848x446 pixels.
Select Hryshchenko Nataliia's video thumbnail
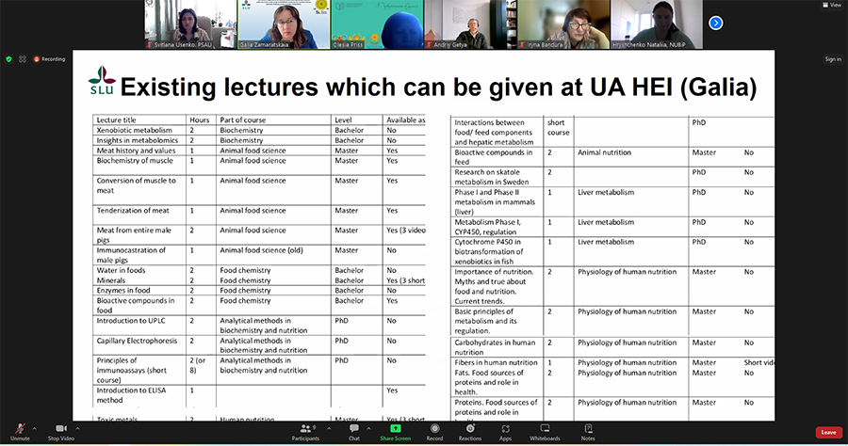(x=657, y=24)
